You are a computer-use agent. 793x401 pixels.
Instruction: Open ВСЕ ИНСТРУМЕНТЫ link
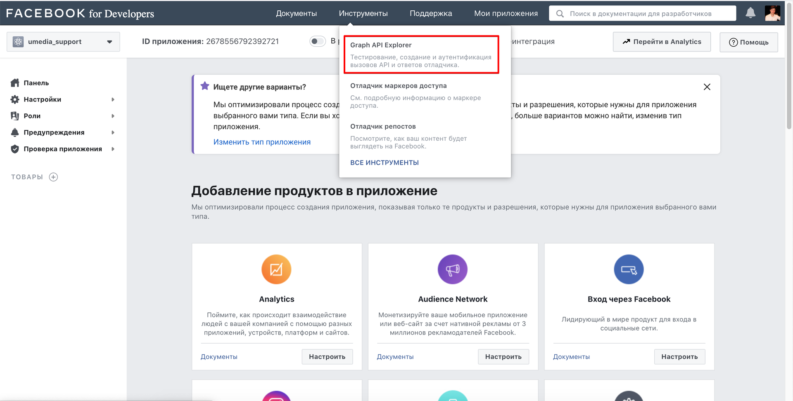point(385,163)
